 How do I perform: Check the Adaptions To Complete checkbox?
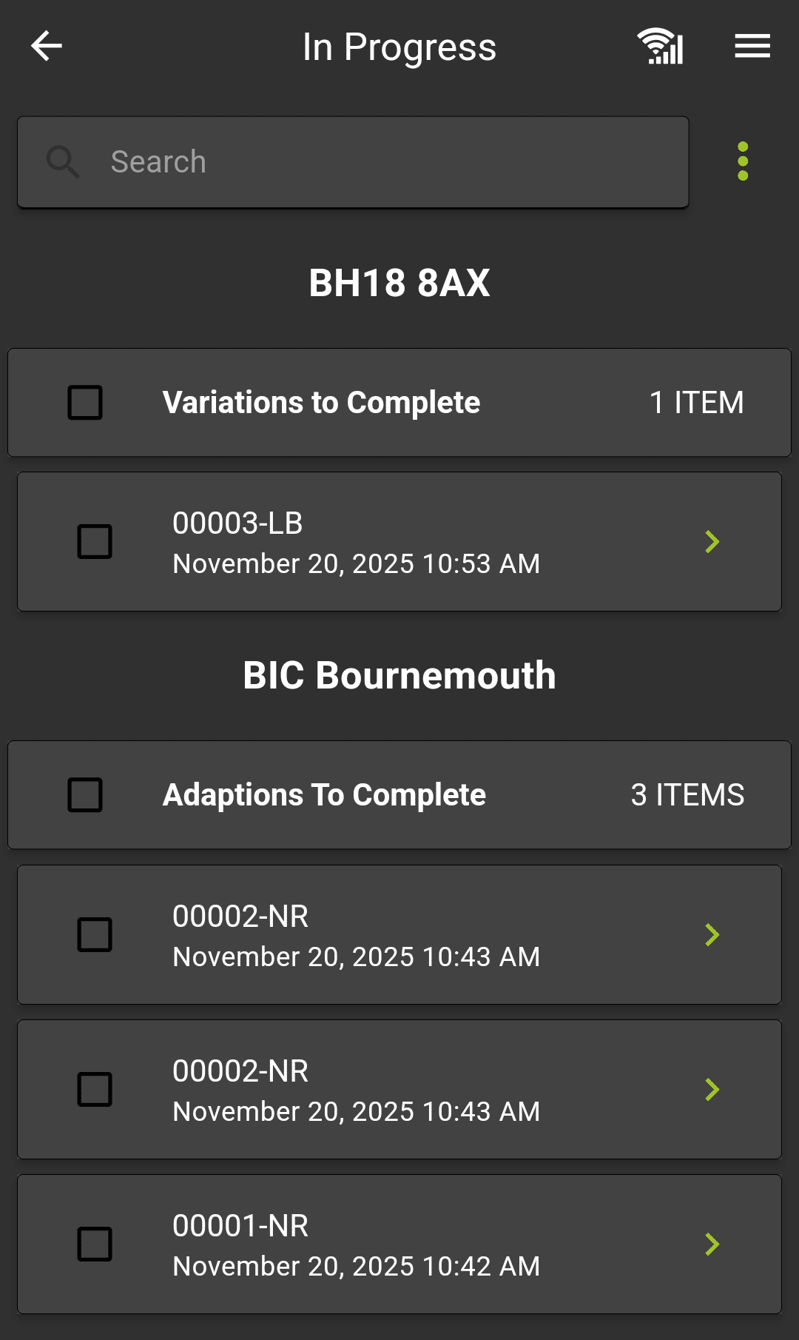coord(85,795)
